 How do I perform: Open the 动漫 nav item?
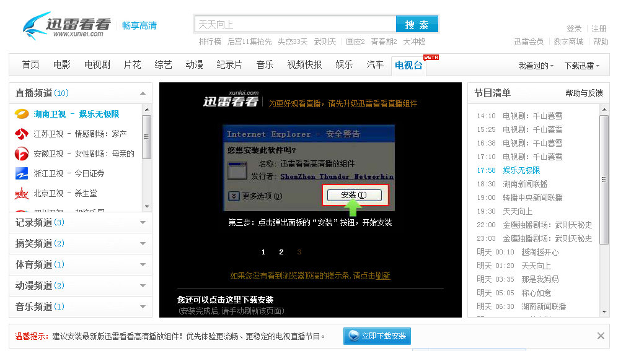tap(195, 65)
